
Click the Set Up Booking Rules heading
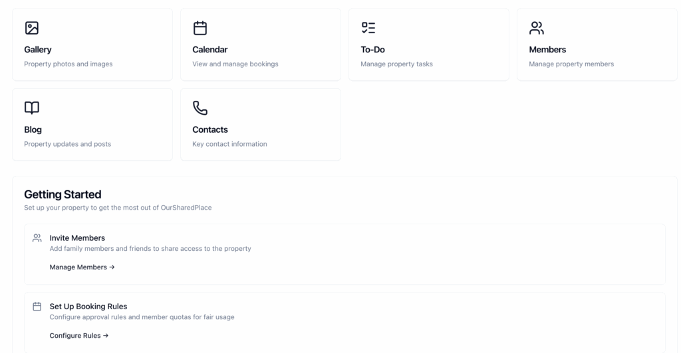pos(88,307)
